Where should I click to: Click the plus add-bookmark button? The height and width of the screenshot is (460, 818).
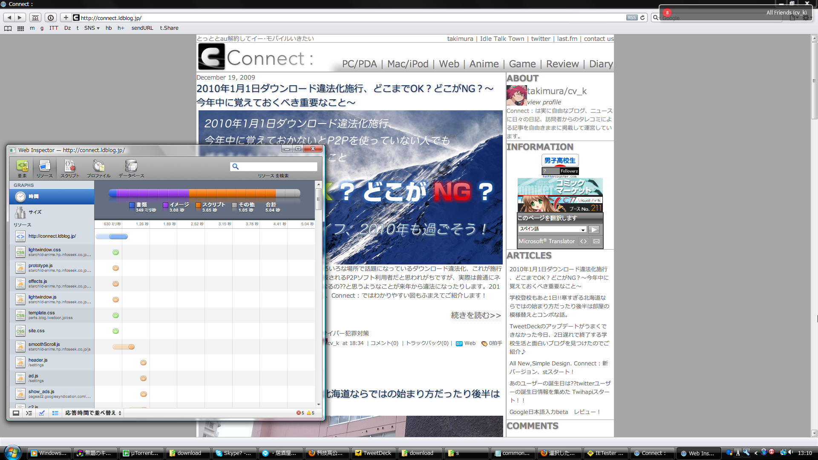[66, 17]
